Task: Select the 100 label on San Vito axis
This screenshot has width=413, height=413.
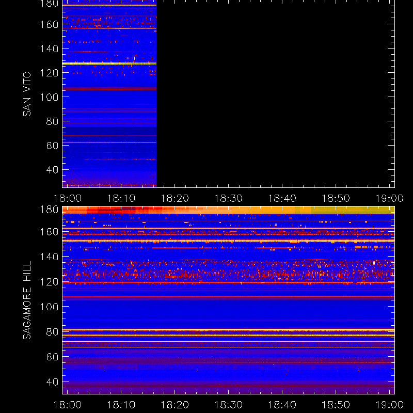Action: [49, 97]
